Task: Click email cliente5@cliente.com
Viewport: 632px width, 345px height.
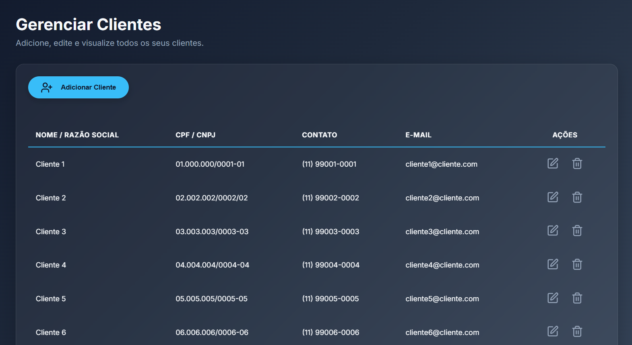Action: point(442,299)
